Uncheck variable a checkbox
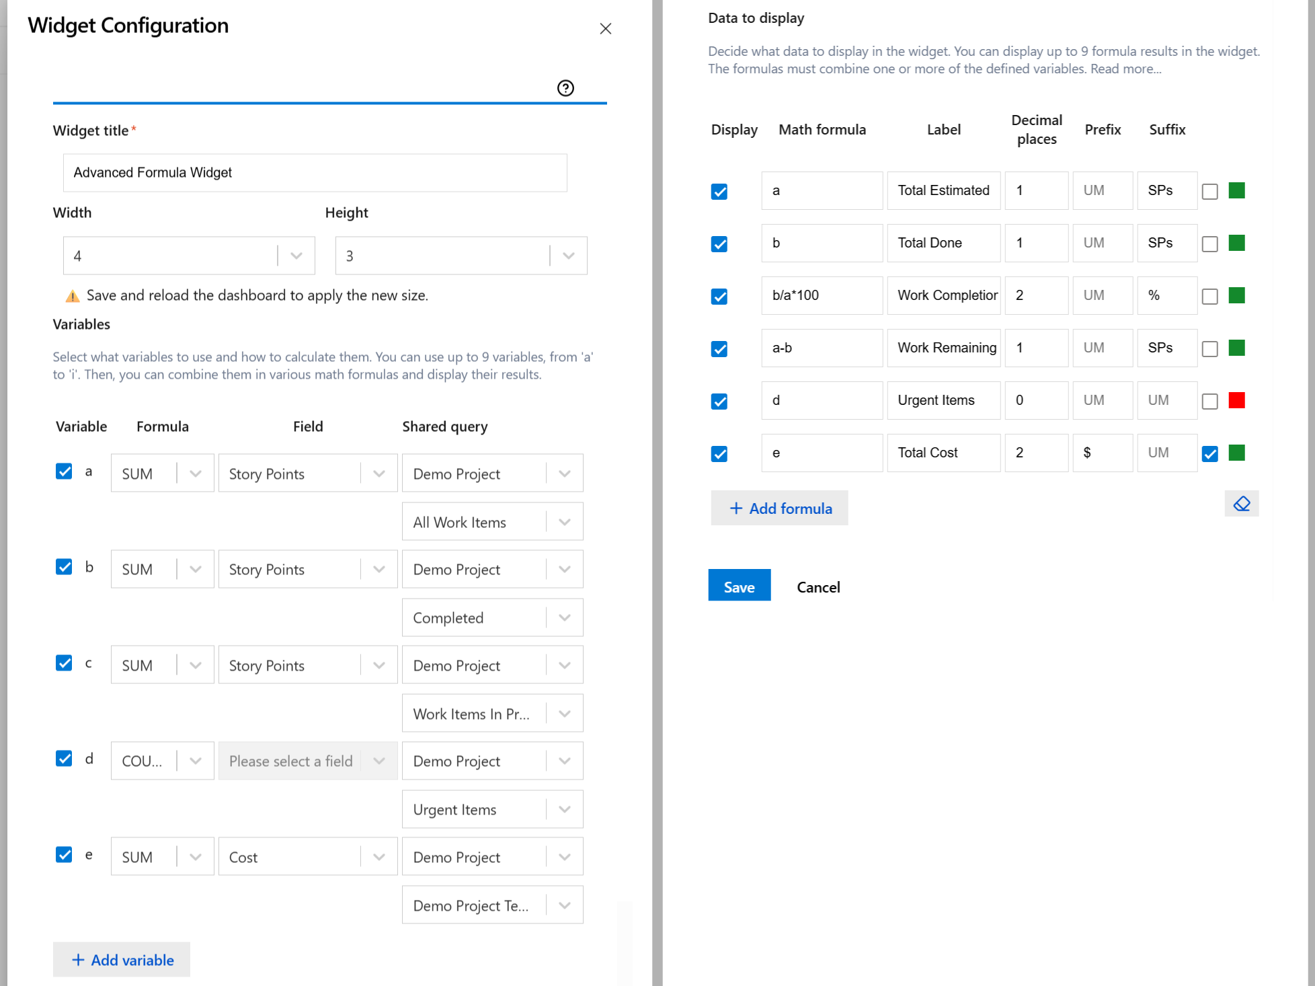 [x=64, y=471]
